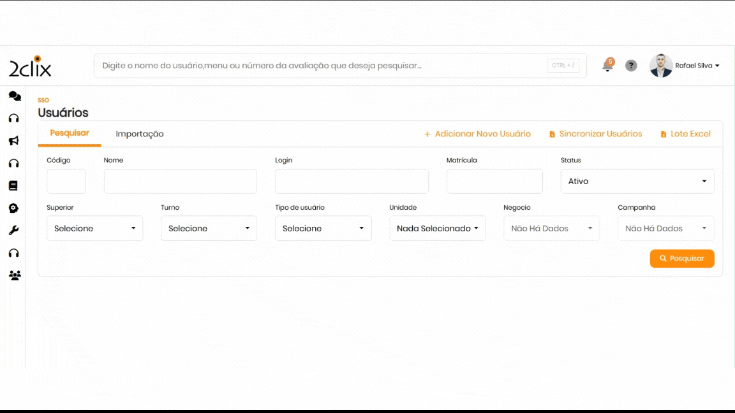The height and width of the screenshot is (413, 735).
Task: Expand the Unidade dropdown
Action: pyautogui.click(x=437, y=228)
